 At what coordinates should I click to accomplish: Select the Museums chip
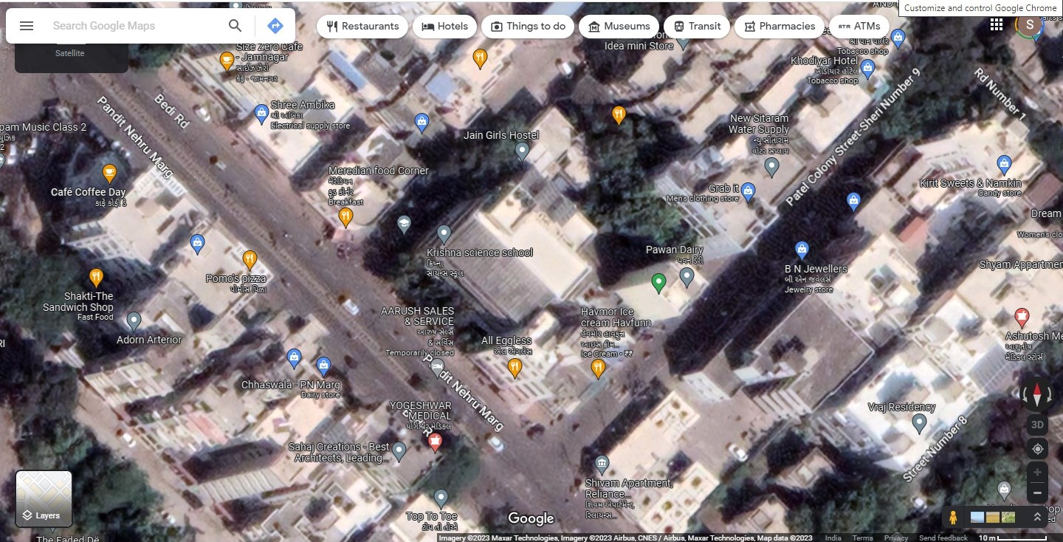click(x=619, y=26)
